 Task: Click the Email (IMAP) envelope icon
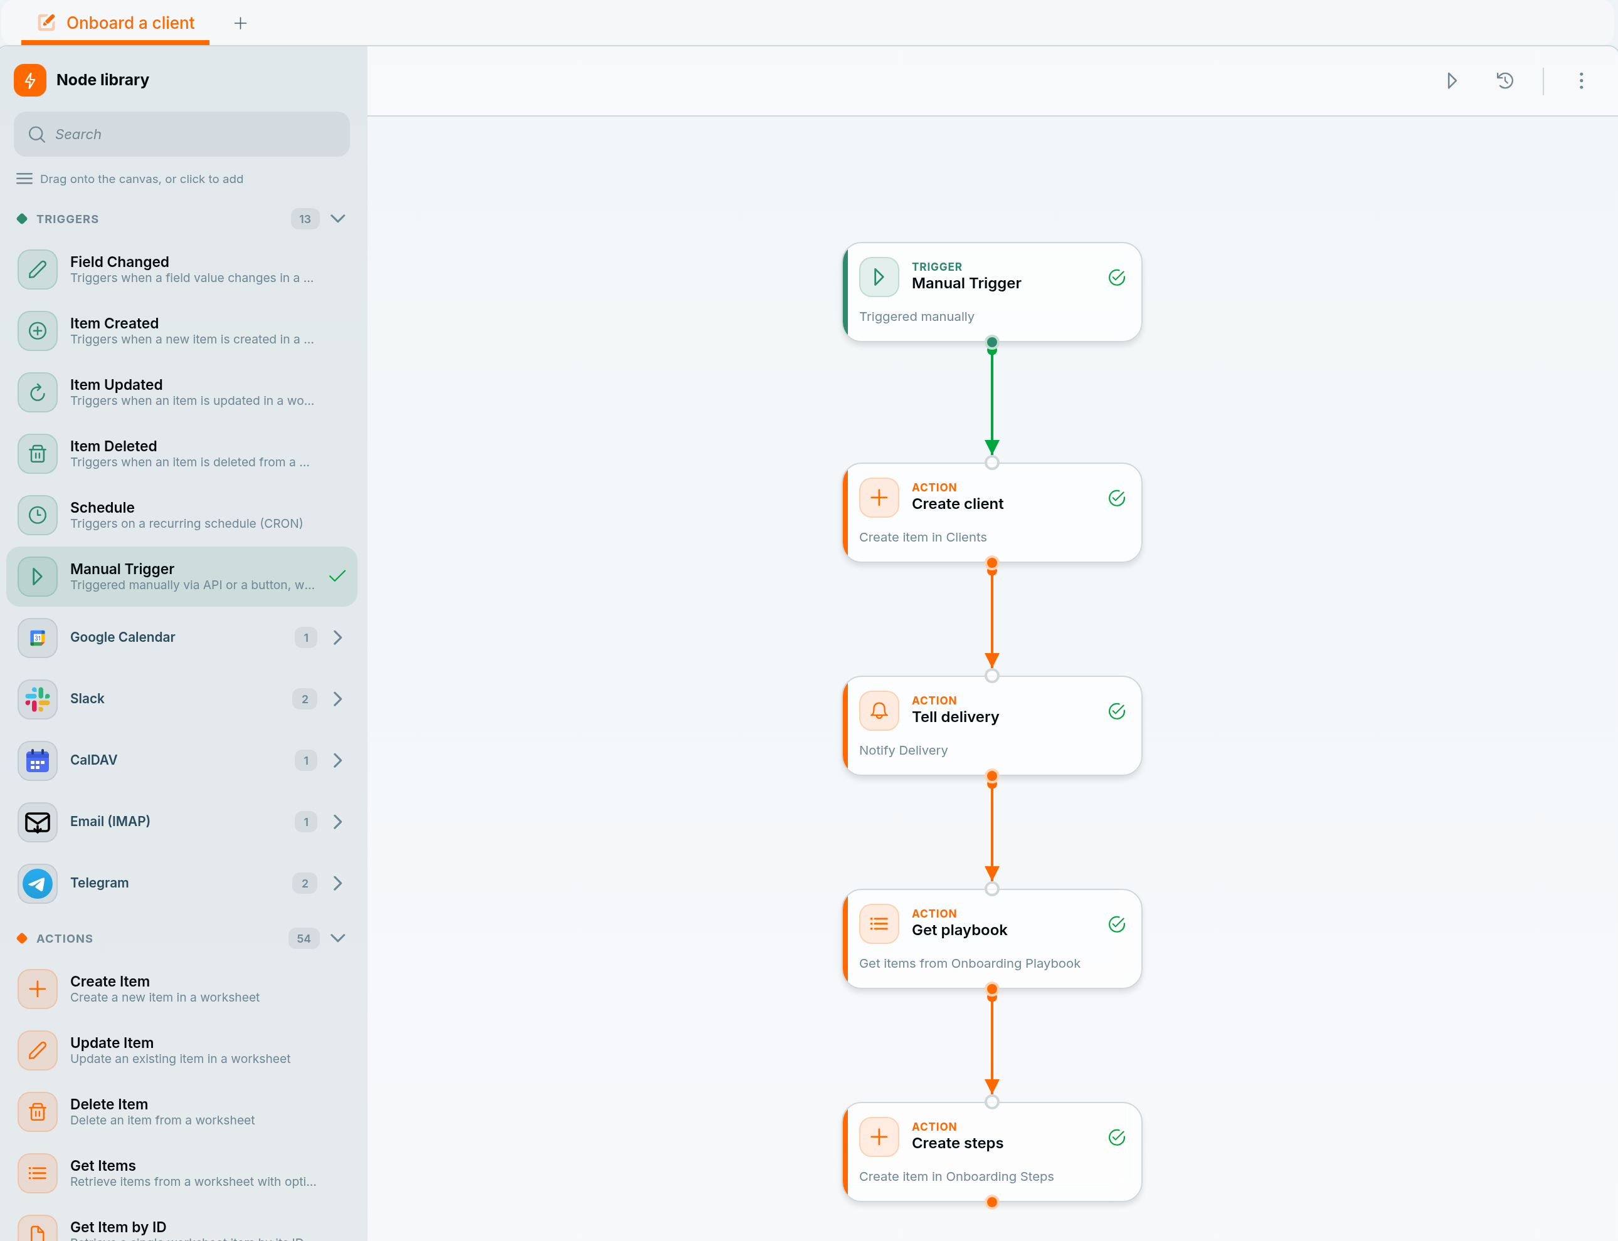tap(38, 822)
